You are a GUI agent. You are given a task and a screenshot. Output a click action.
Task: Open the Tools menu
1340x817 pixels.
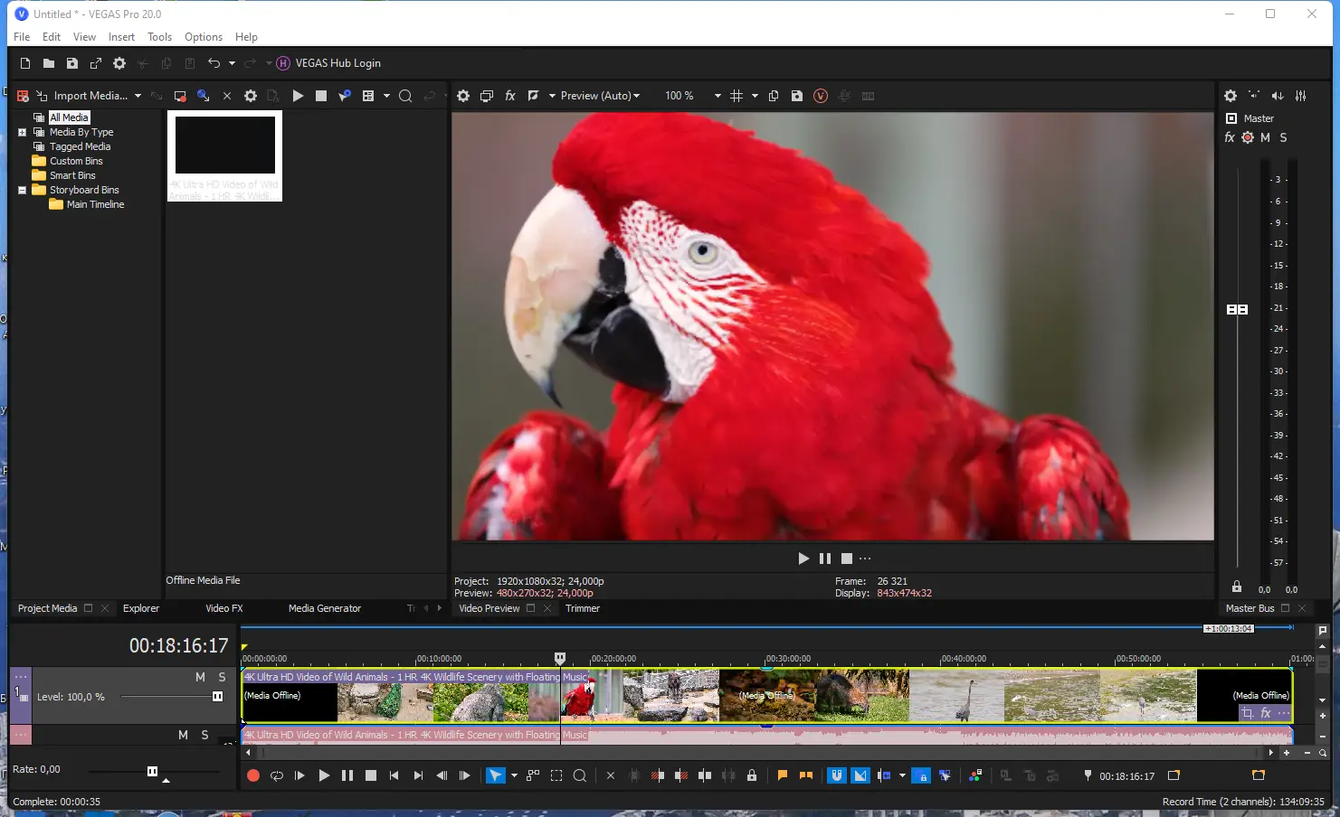click(159, 37)
